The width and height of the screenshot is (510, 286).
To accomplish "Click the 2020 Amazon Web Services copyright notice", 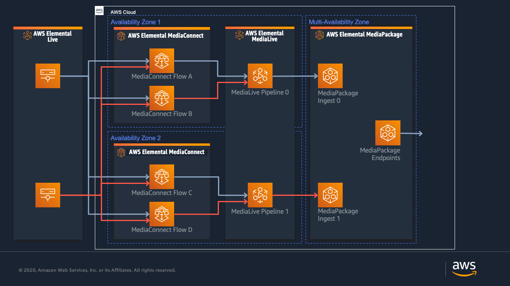I will pyautogui.click(x=97, y=270).
